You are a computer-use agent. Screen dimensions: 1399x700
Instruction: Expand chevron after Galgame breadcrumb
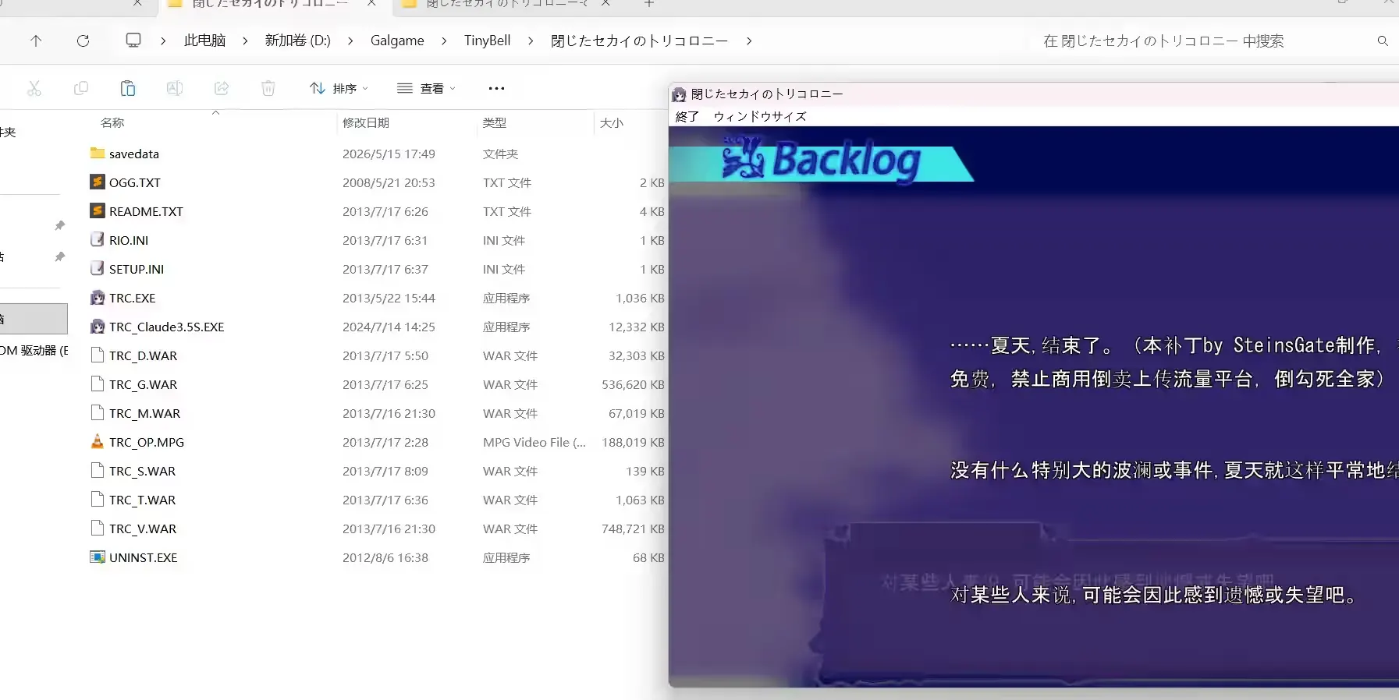(x=444, y=41)
